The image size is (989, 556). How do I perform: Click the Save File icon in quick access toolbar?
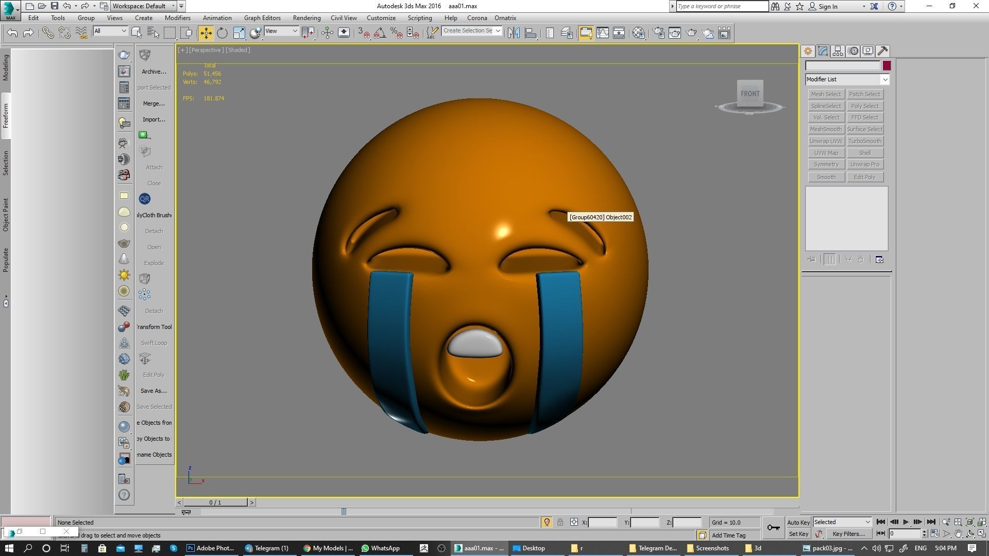coord(54,6)
